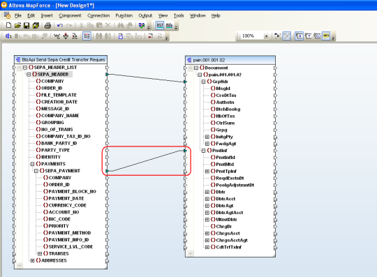Click the BizApi Send Sepa Credit Transfer title bar
Image resolution: width=377 pixels, height=277 pixels.
pos(61,59)
